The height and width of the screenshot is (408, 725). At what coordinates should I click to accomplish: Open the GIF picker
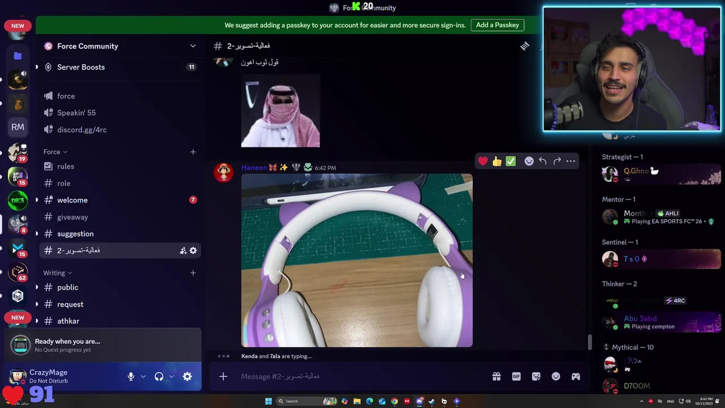point(516,376)
